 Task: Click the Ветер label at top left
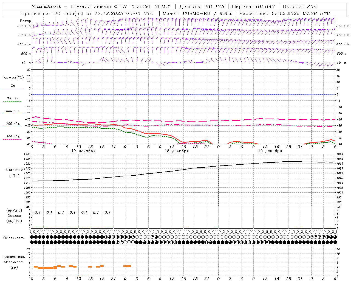(25, 21)
